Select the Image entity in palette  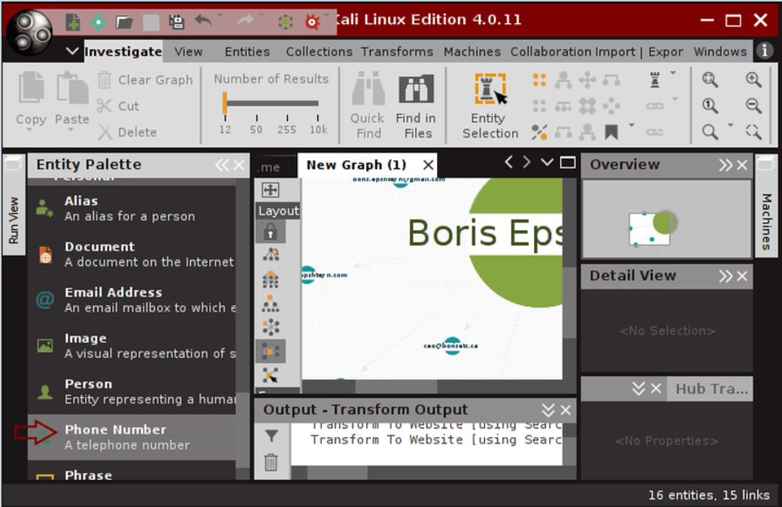tap(132, 345)
